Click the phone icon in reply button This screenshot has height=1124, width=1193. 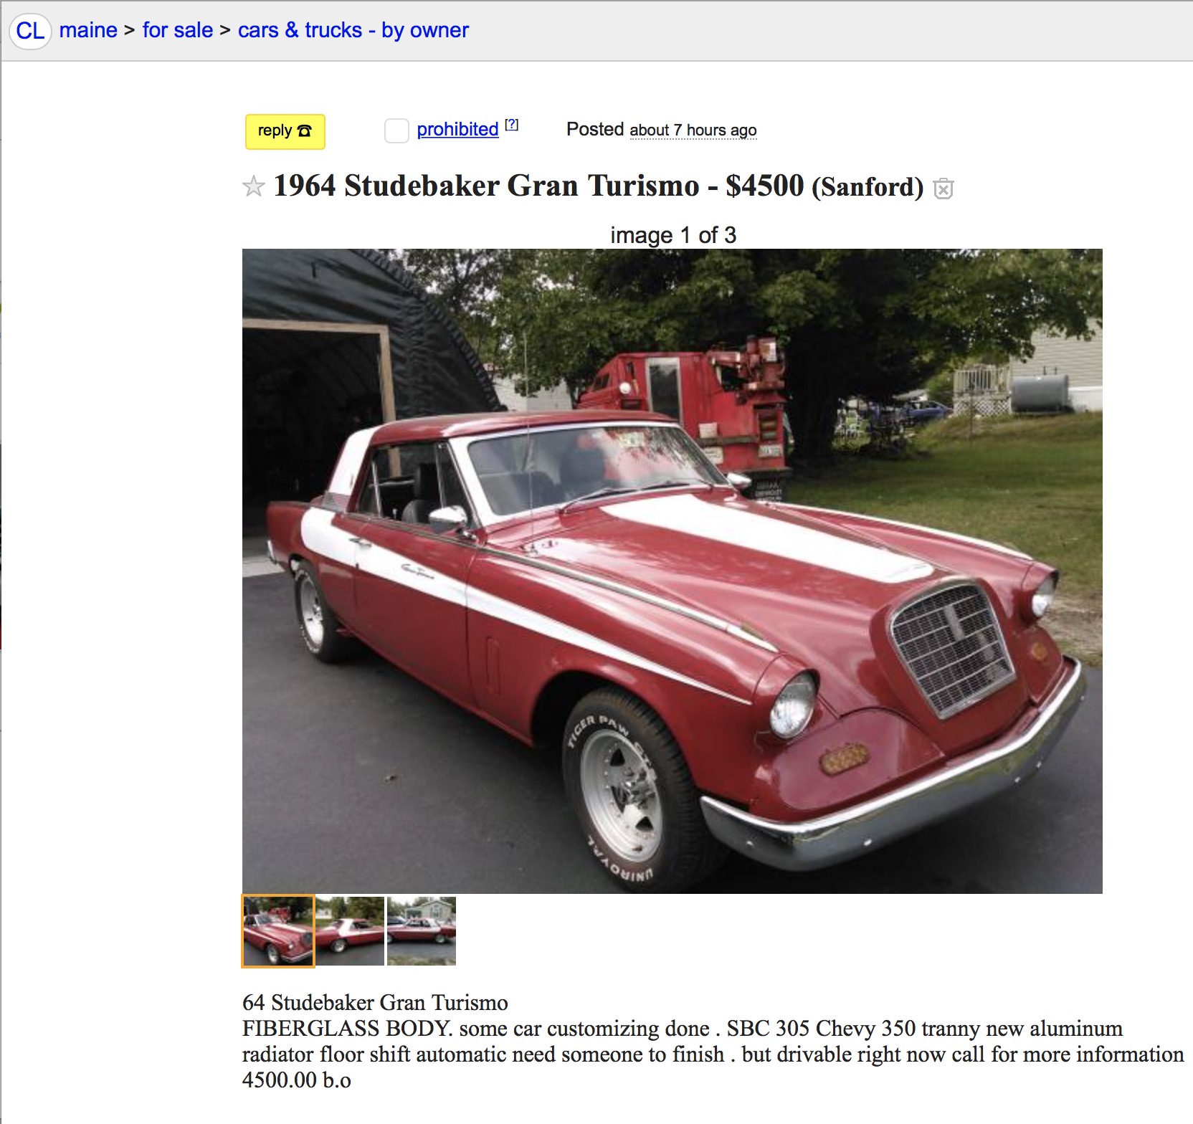(x=305, y=130)
